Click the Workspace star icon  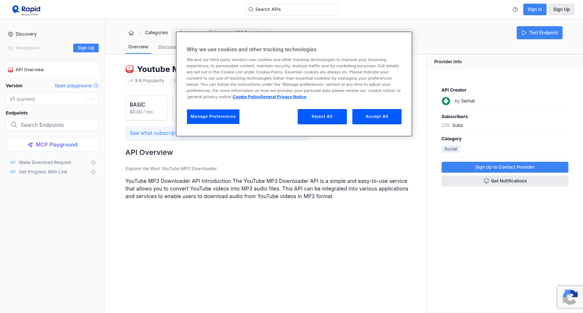[11, 48]
